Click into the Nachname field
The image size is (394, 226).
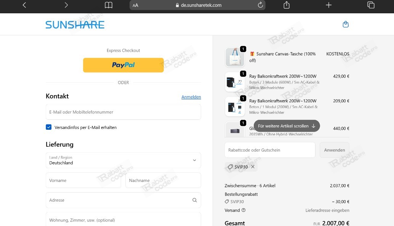(163, 180)
